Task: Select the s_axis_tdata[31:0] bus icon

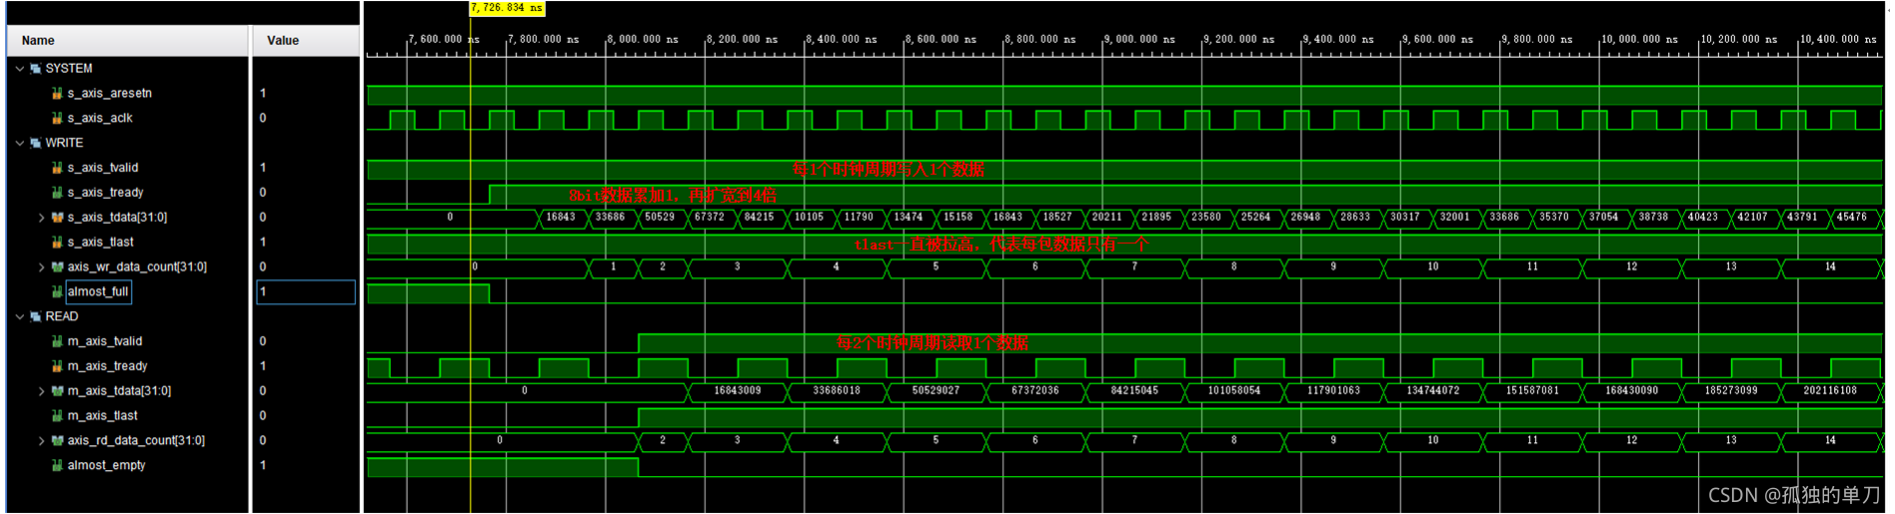Action: (x=57, y=217)
